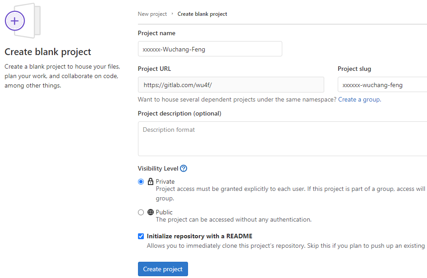Screen dimensions: 427x278
Task: Open the Visibility Level help question icon
Action: pyautogui.click(x=184, y=168)
